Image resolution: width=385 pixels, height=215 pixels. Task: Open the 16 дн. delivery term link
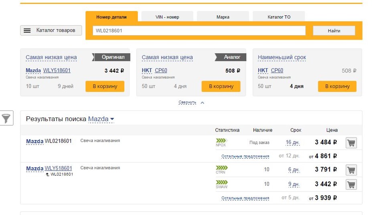[x=292, y=143]
